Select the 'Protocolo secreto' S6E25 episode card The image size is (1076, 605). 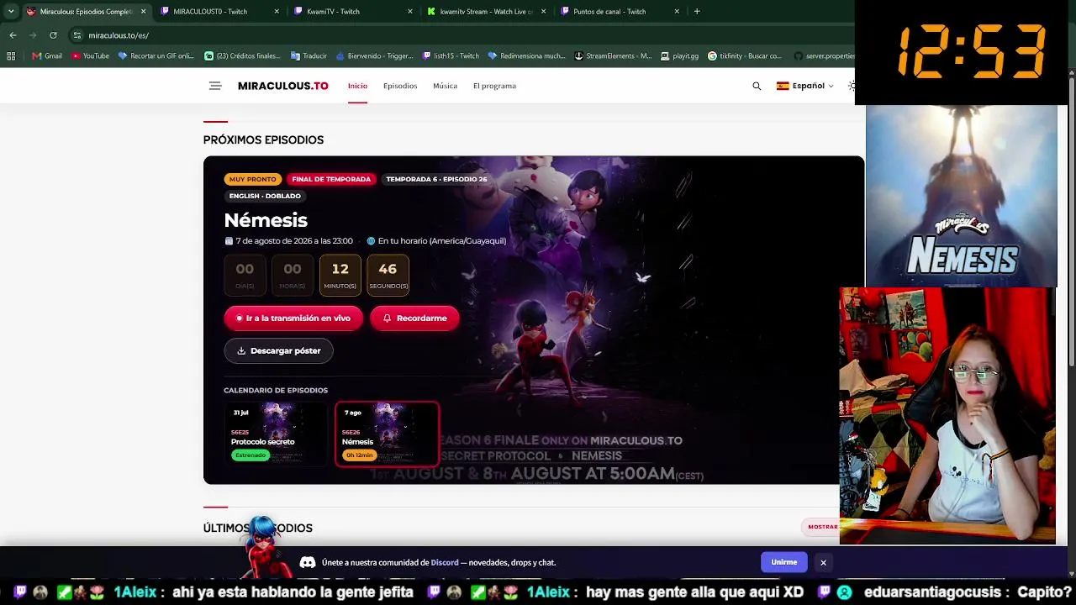coord(276,434)
